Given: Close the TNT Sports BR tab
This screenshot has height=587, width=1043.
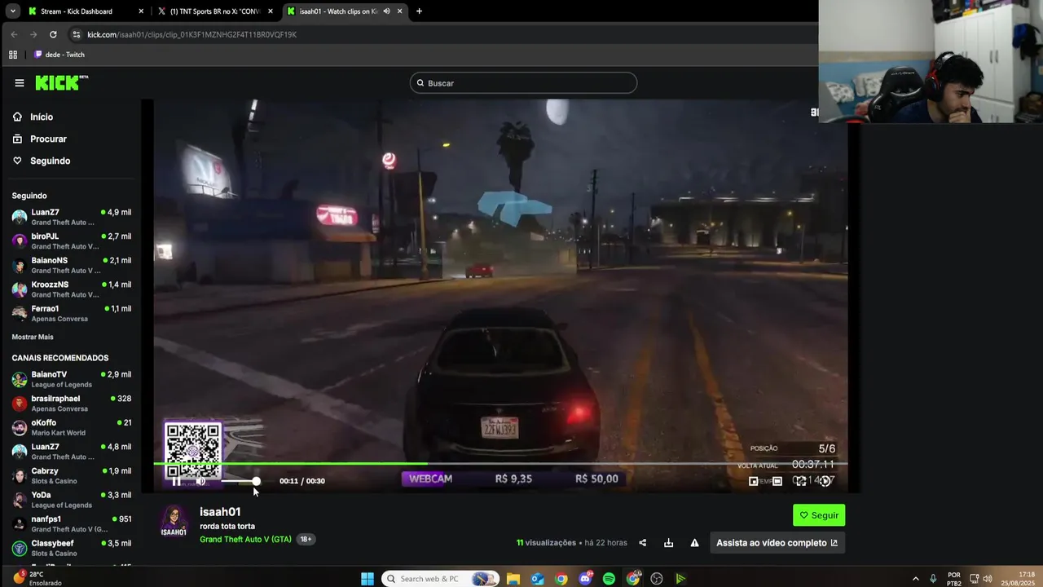Looking at the screenshot, I should coord(271,11).
